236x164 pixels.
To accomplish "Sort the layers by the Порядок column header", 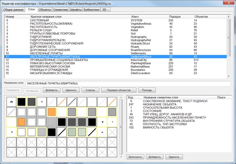I will tap(174, 17).
